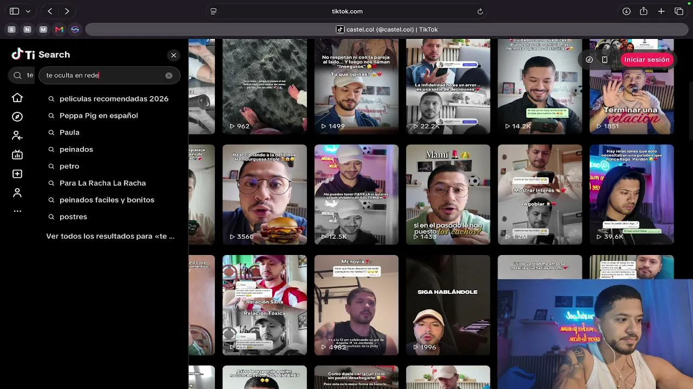Open the video with 1499 views
This screenshot has height=389, width=693.
[356, 86]
